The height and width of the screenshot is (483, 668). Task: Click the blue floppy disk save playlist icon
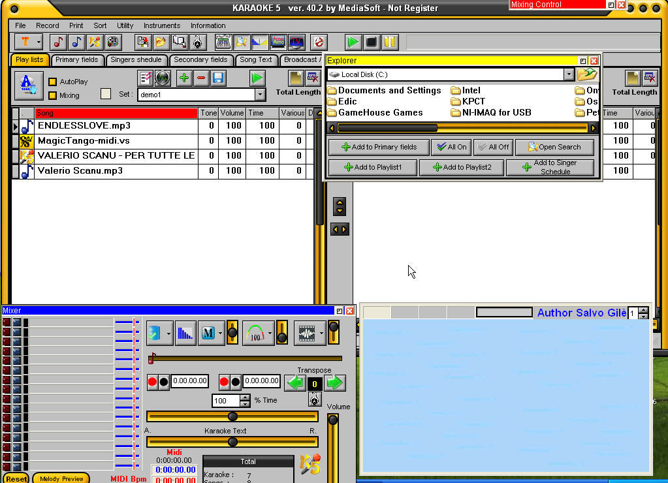pyautogui.click(x=218, y=78)
